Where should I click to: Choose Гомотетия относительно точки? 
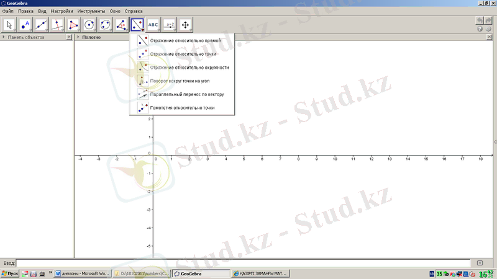click(x=182, y=108)
